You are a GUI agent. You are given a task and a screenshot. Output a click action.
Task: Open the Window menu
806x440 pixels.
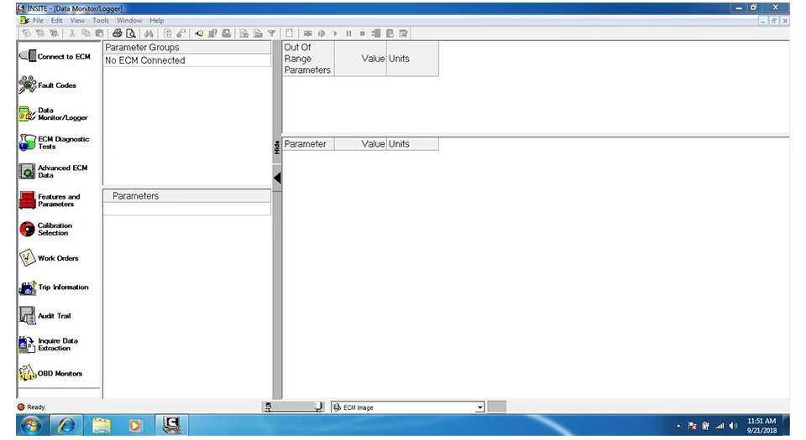[129, 20]
